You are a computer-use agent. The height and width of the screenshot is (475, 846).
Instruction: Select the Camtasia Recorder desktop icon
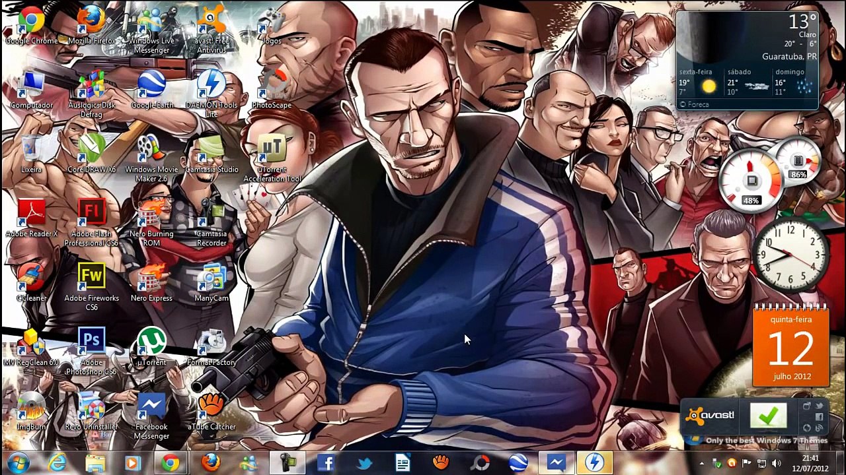click(211, 223)
